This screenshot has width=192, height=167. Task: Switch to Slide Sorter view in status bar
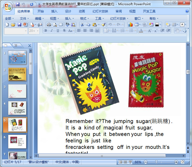pyautogui.click(x=125, y=162)
